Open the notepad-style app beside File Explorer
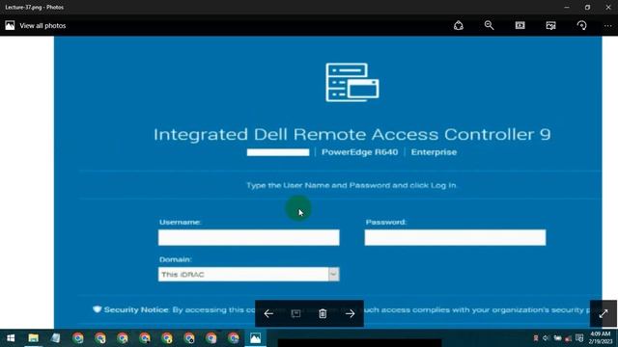This screenshot has height=347, width=618. (x=56, y=338)
